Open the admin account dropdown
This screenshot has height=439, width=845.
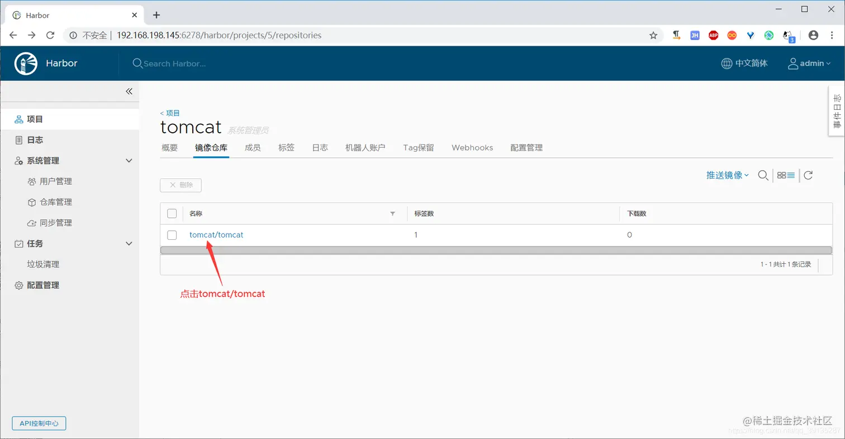pyautogui.click(x=815, y=64)
